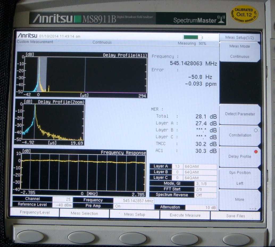Click the Frequency 545.142857 MHz field

[x=134, y=201]
